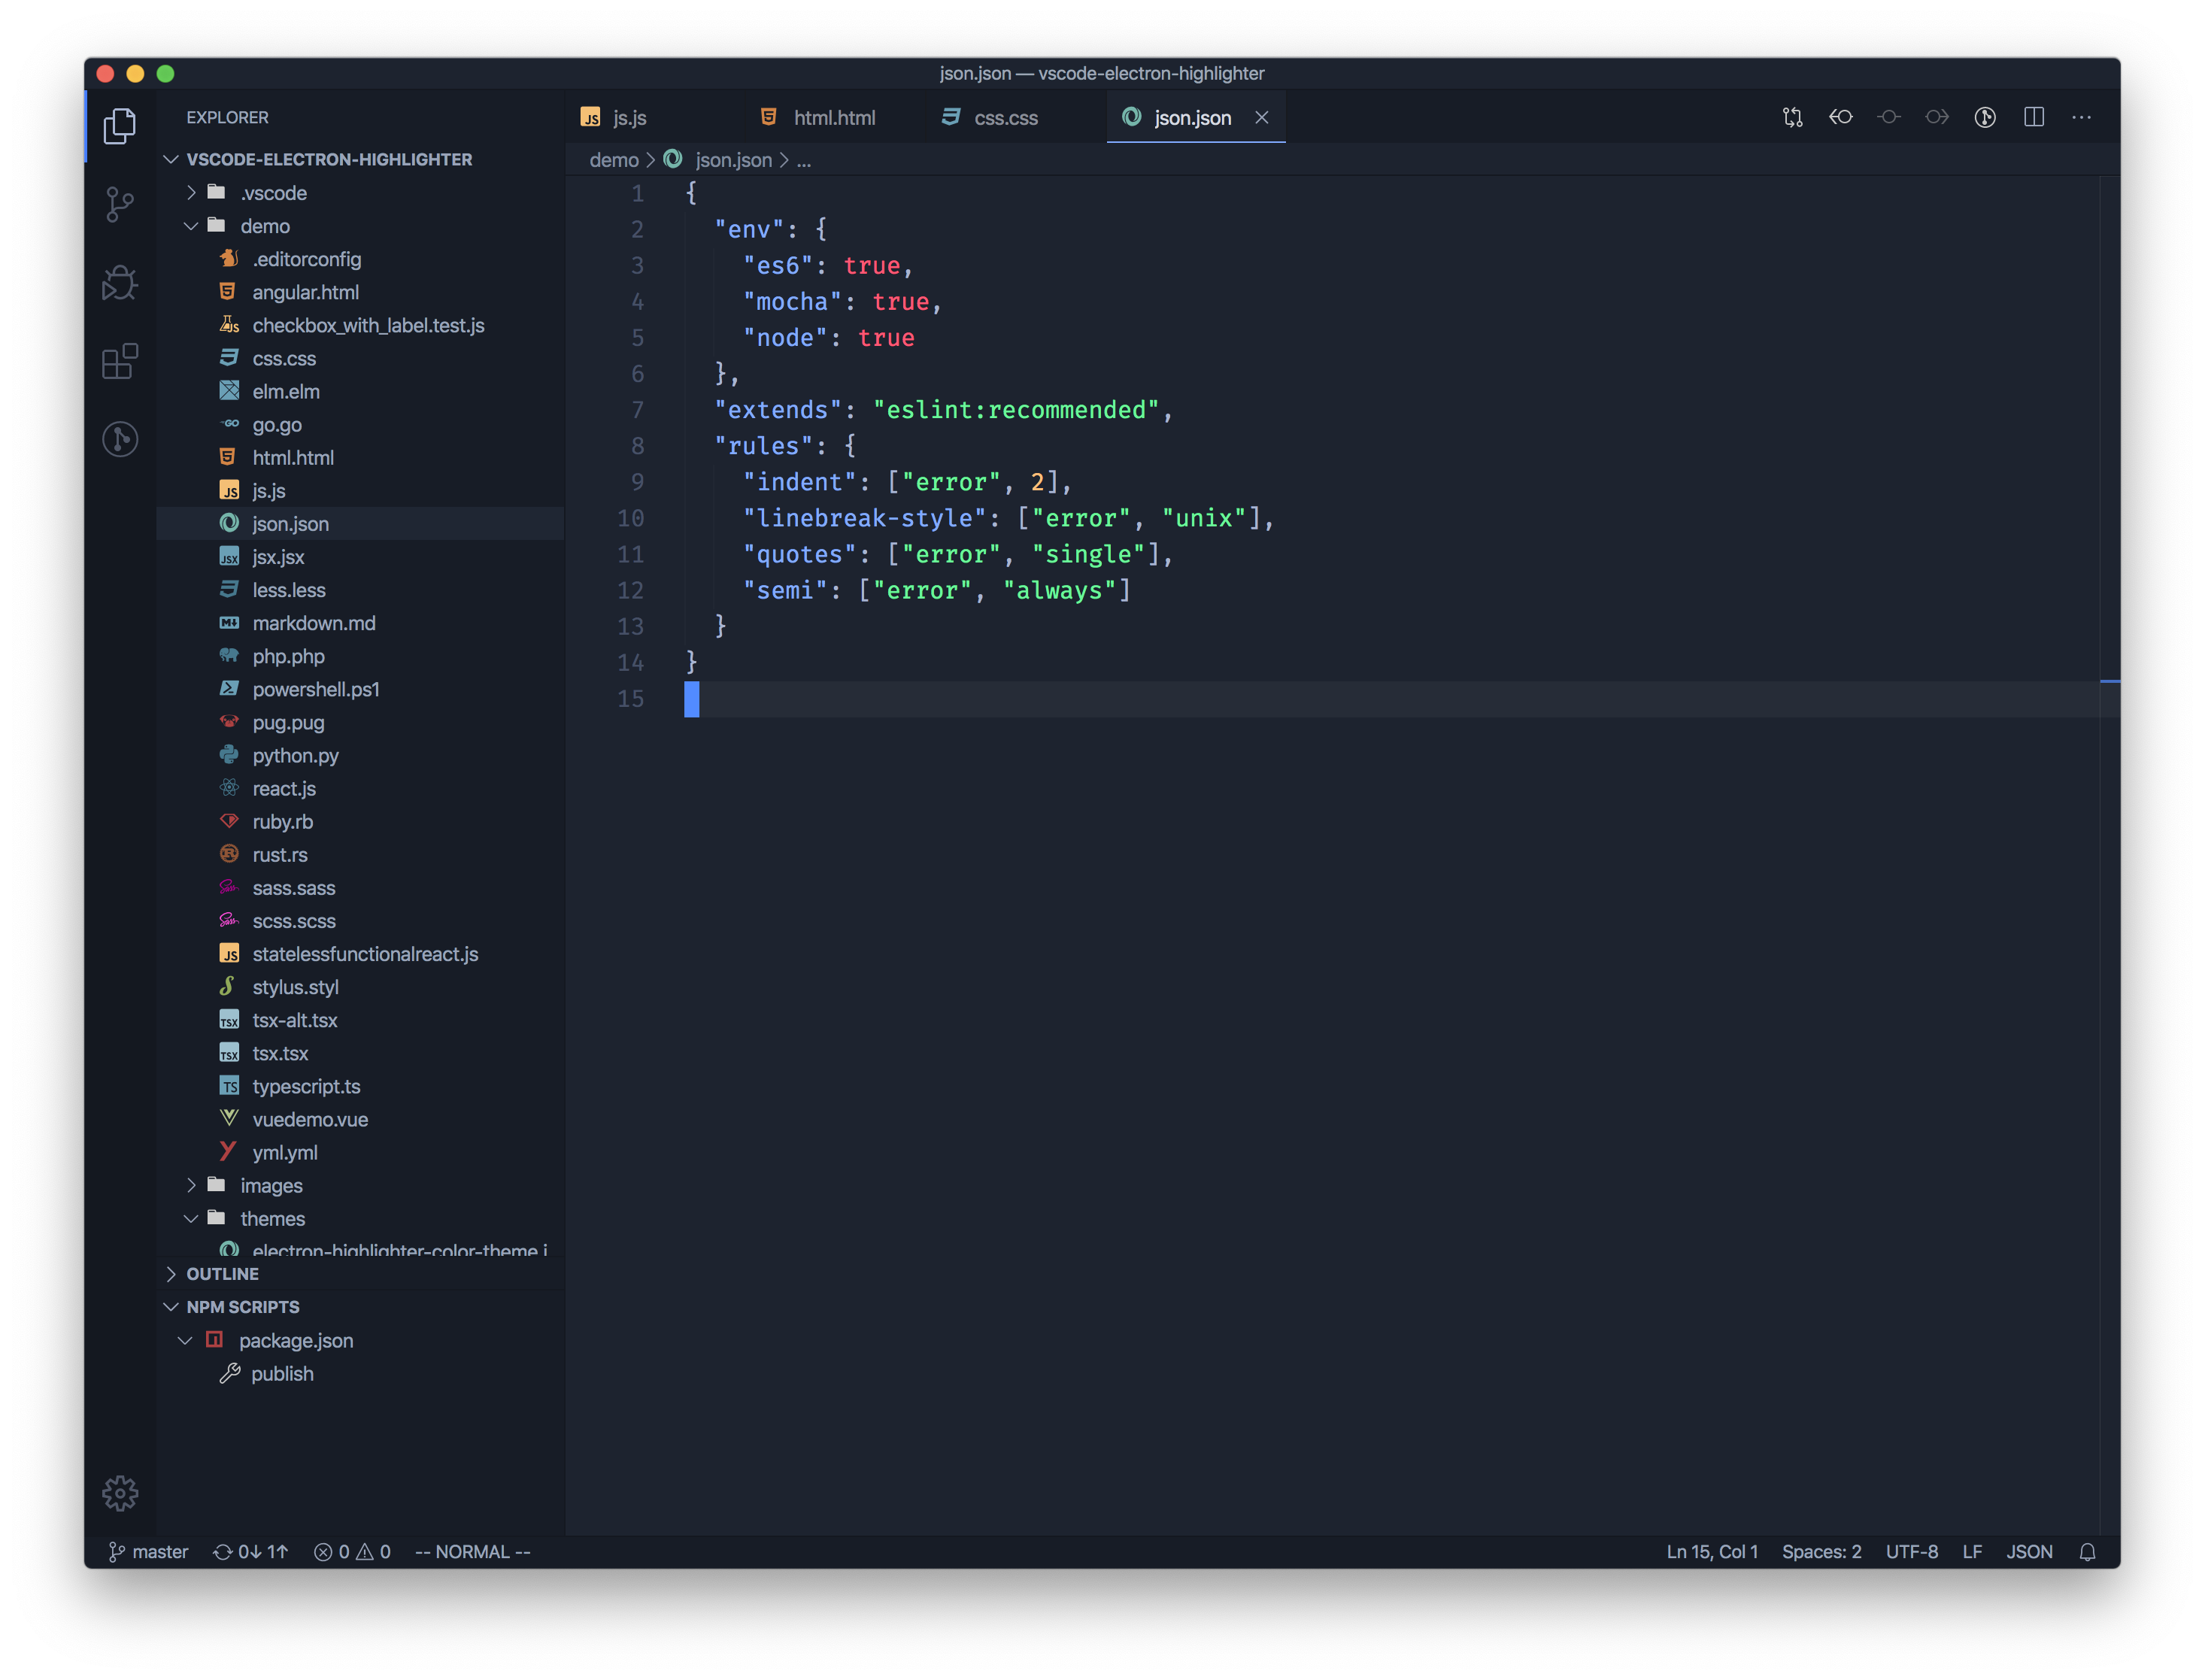Open the notifications bell in status bar
Viewport: 2205px width, 1680px height.
2087,1552
